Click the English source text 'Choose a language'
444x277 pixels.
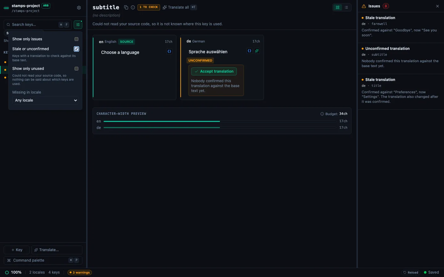120,52
